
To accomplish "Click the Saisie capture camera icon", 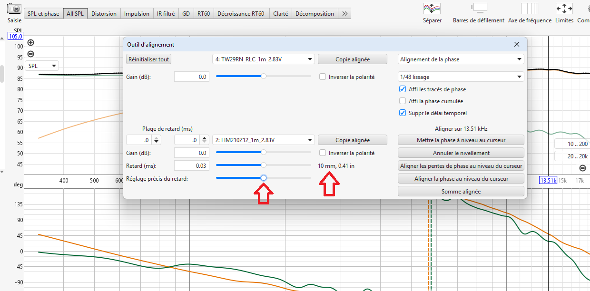I will point(15,9).
